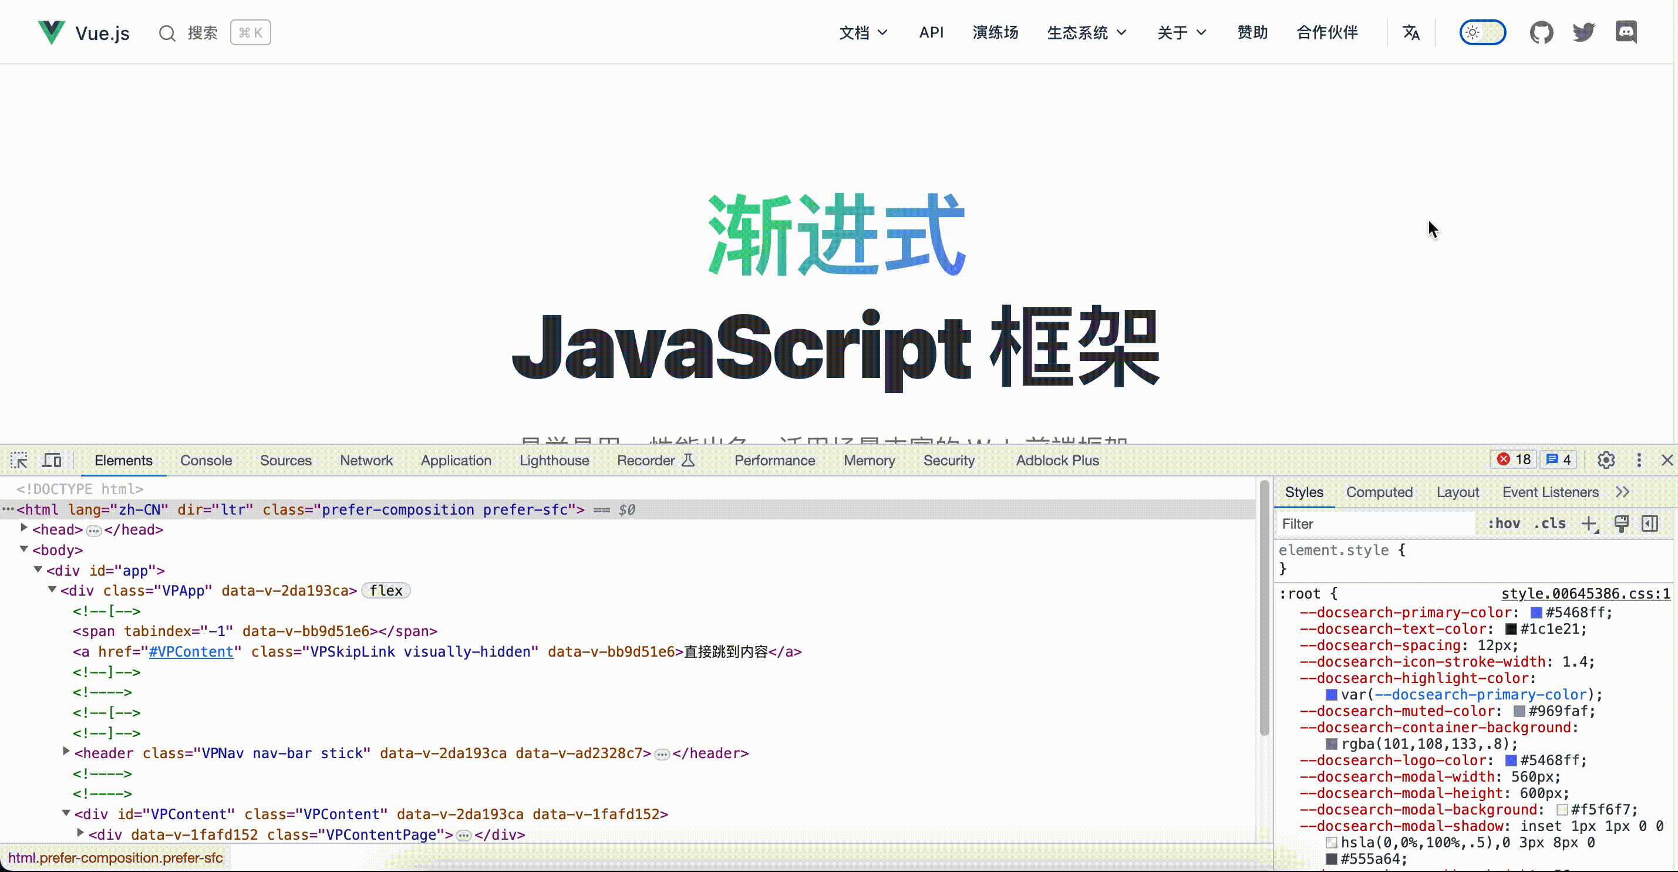Image resolution: width=1678 pixels, height=872 pixels.
Task: Open the Security tab
Action: click(x=948, y=461)
